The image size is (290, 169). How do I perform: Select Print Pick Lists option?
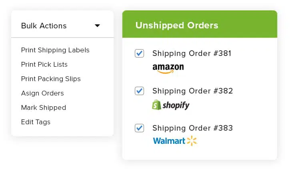click(x=44, y=64)
